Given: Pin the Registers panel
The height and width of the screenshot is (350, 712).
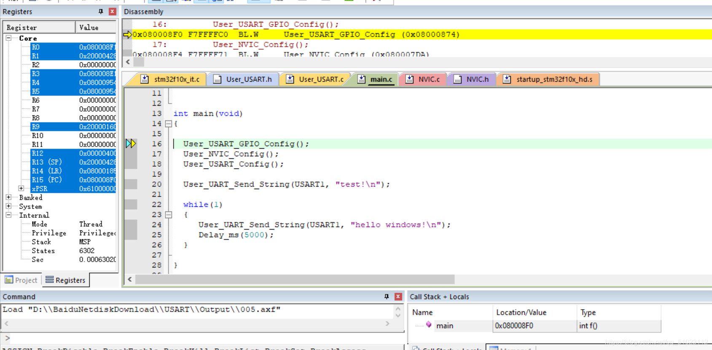Looking at the screenshot, I should tap(101, 11).
